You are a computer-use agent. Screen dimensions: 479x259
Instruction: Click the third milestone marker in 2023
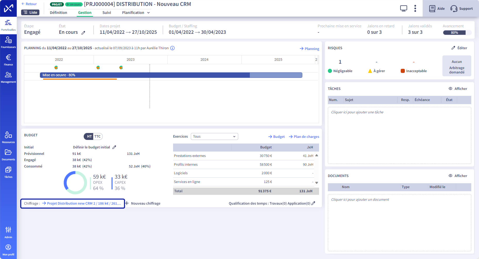coord(121,68)
